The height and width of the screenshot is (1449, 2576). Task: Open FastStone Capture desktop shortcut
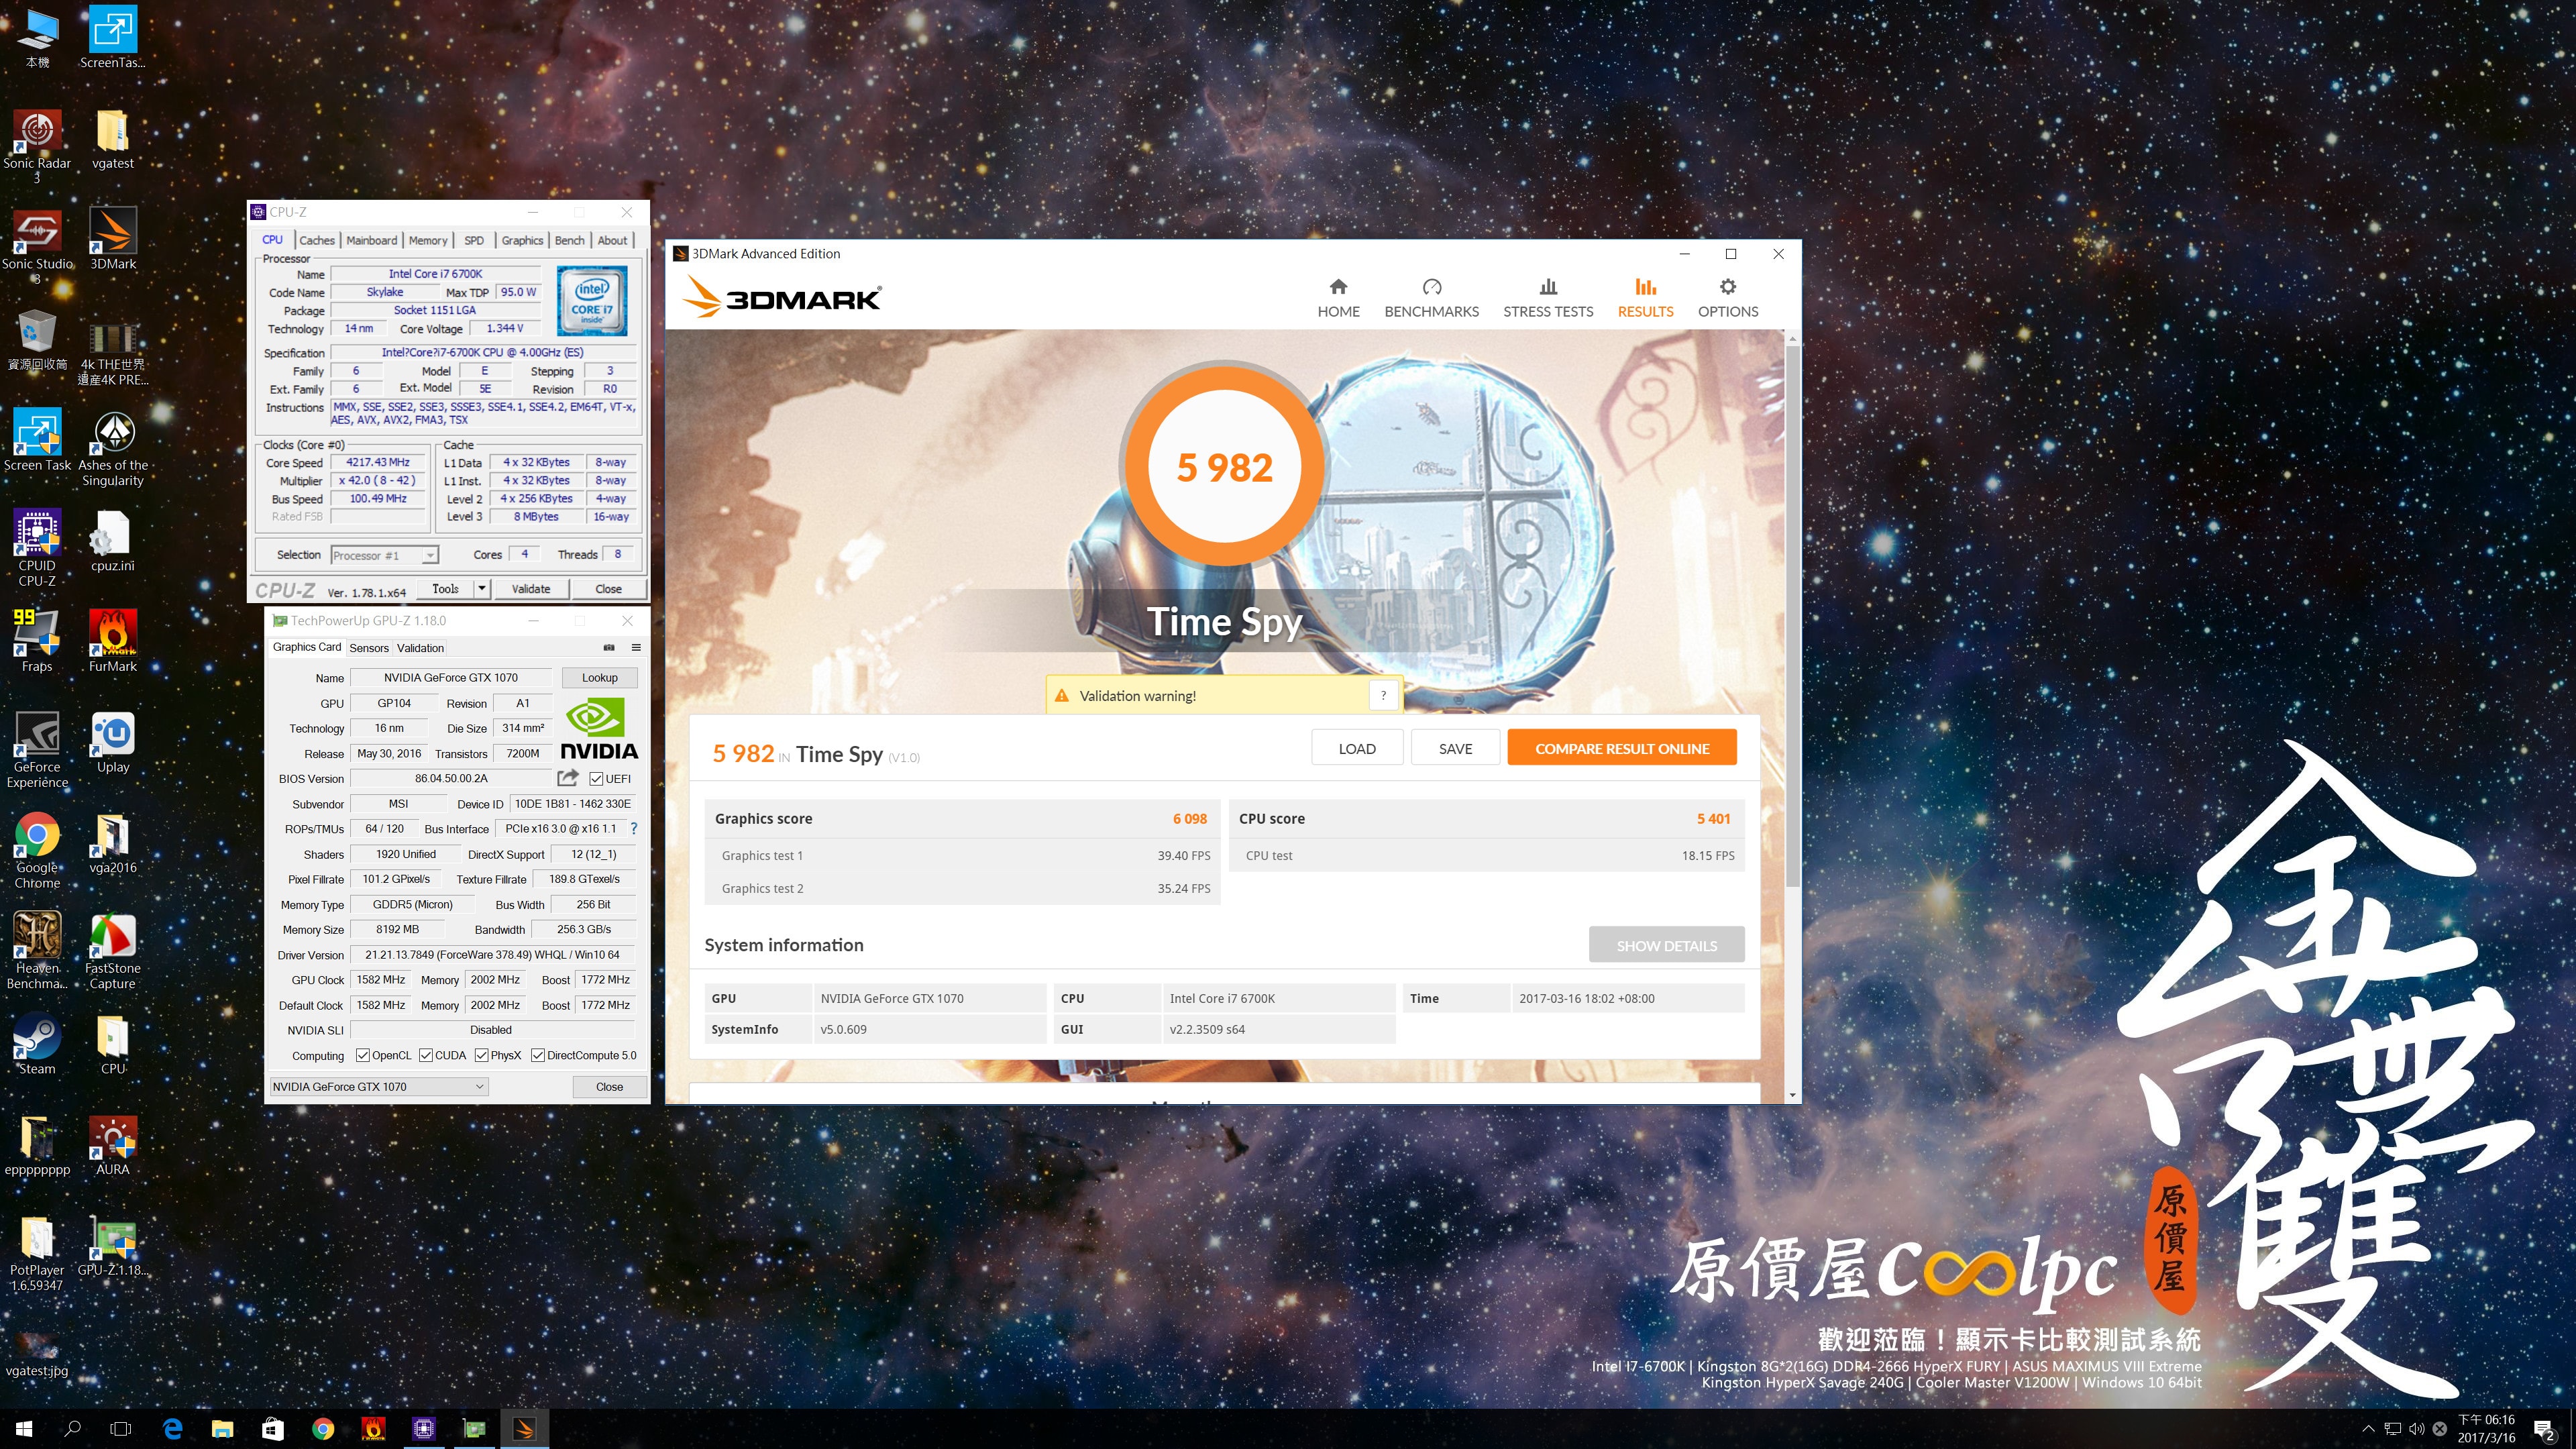pyautogui.click(x=113, y=951)
